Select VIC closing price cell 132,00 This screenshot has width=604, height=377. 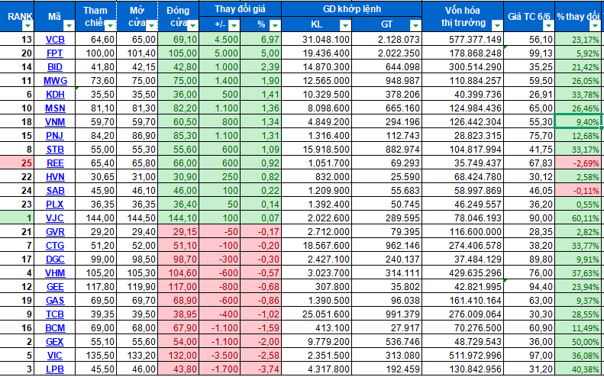(179, 356)
